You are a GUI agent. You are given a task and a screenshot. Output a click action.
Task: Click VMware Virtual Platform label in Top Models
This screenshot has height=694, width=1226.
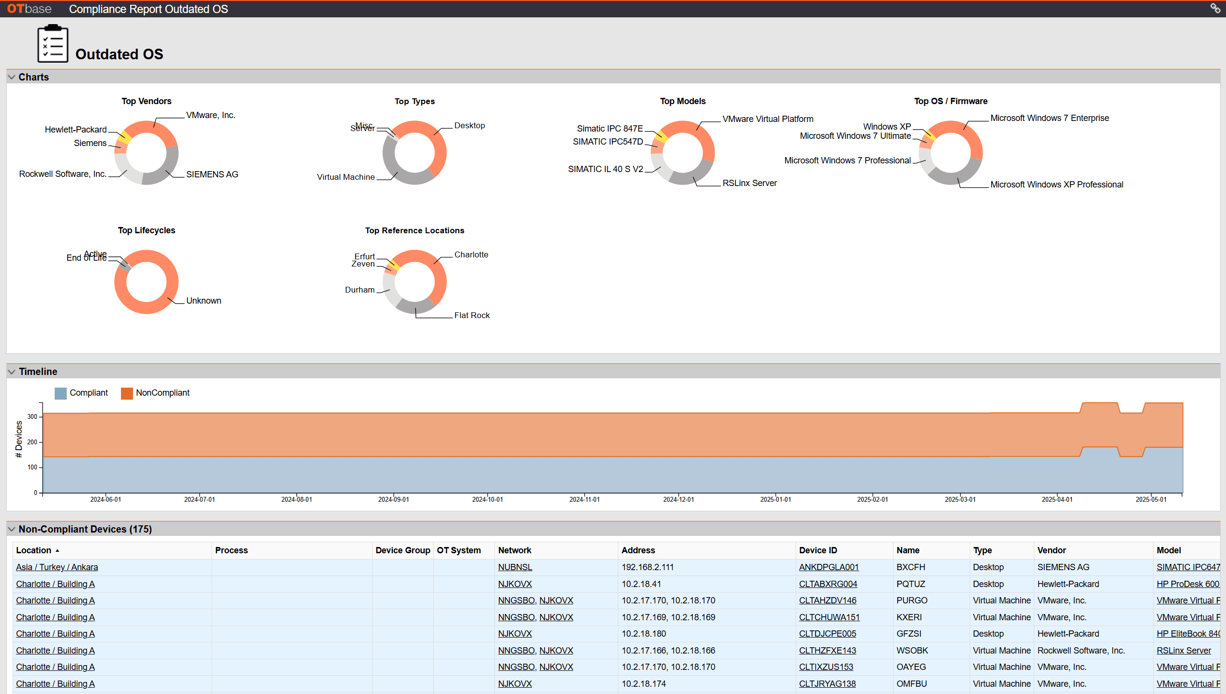768,119
